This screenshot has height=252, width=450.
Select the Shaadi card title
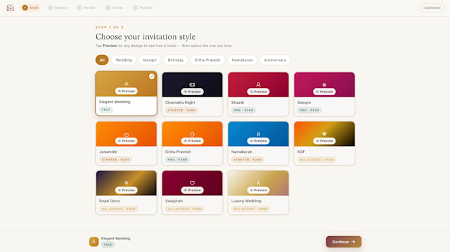click(x=238, y=103)
